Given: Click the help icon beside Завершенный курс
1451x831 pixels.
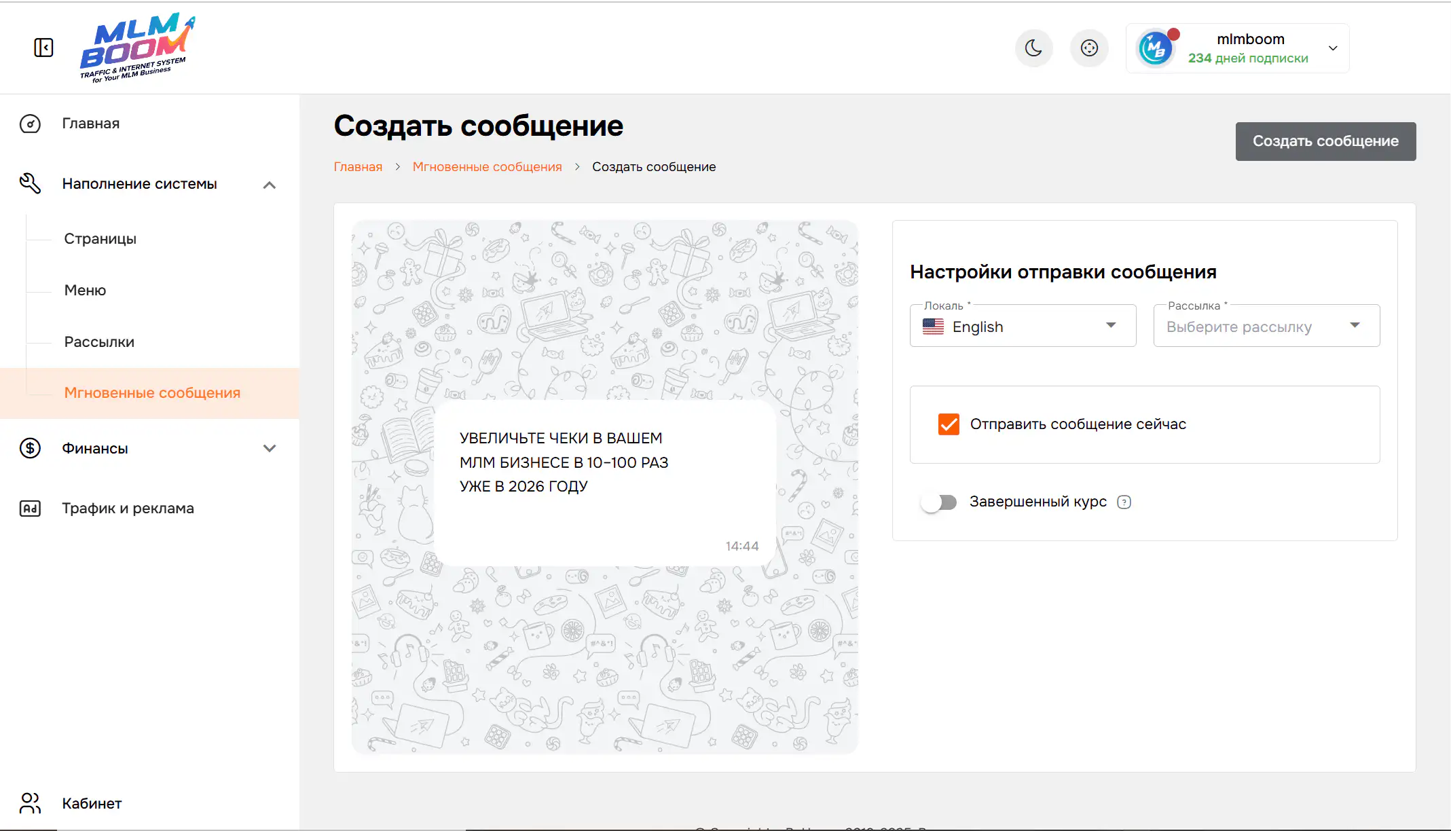Looking at the screenshot, I should coord(1124,502).
